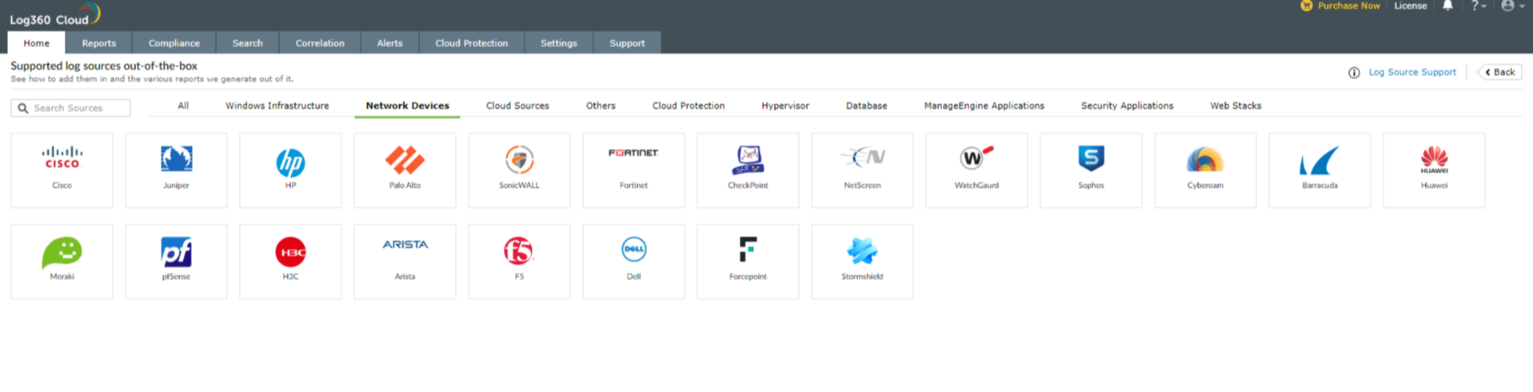Screen dimensions: 1533x392
Task: Open the user account dropdown
Action: click(1511, 6)
